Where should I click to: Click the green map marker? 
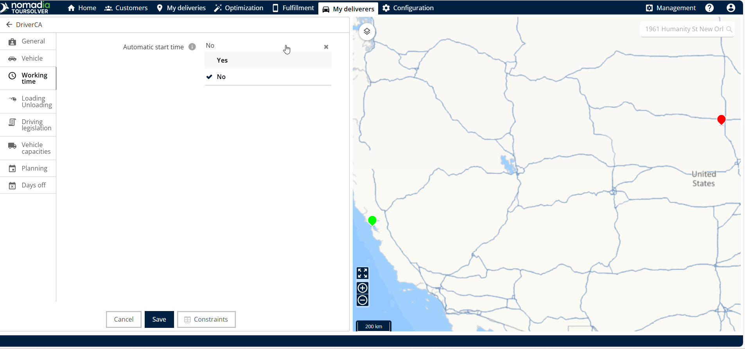(372, 221)
